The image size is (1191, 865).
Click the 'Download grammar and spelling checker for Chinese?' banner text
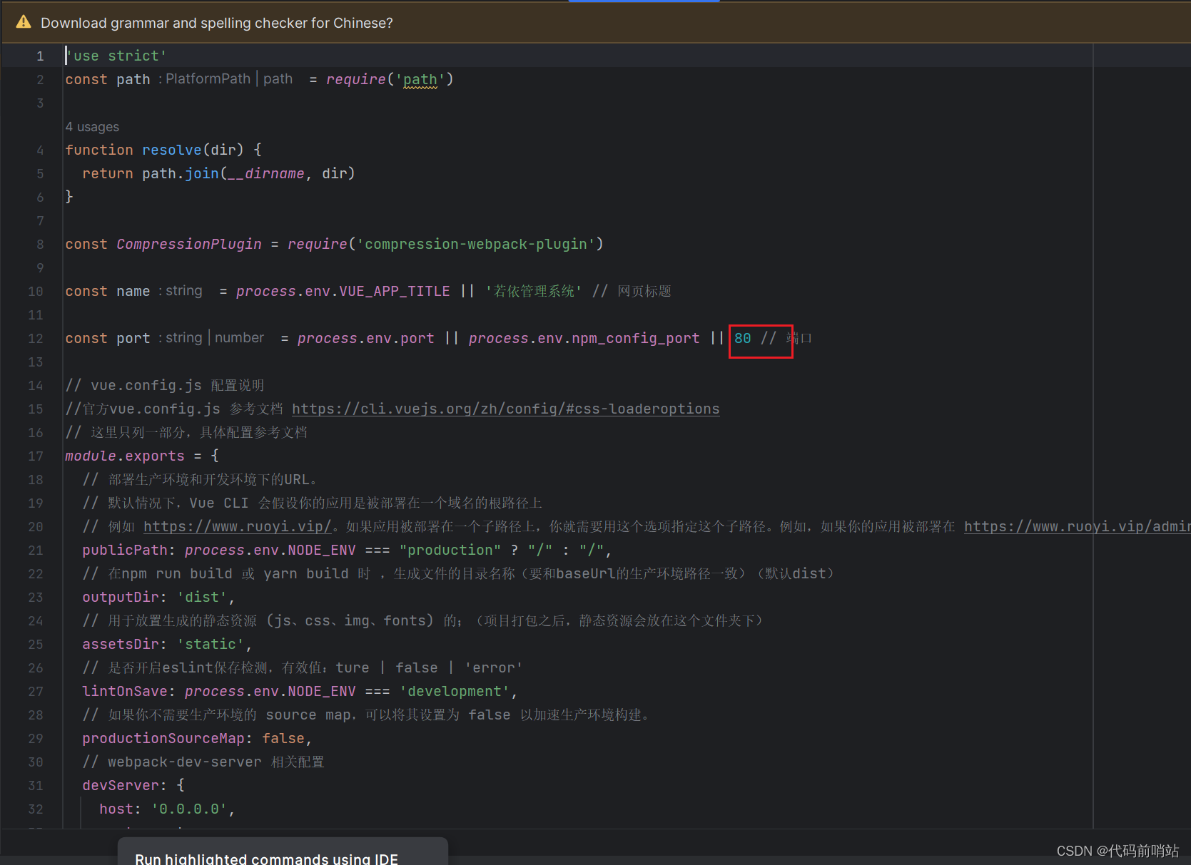tap(217, 23)
